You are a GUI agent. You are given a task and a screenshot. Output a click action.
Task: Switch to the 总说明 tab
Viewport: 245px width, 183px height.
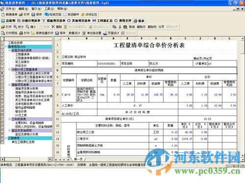[8, 20]
